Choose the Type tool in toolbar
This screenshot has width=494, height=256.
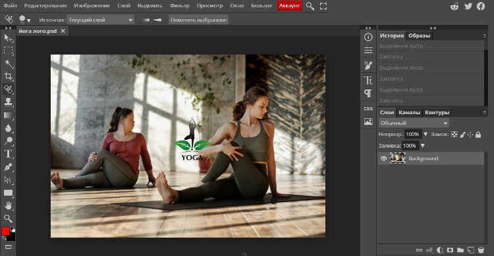(x=8, y=154)
